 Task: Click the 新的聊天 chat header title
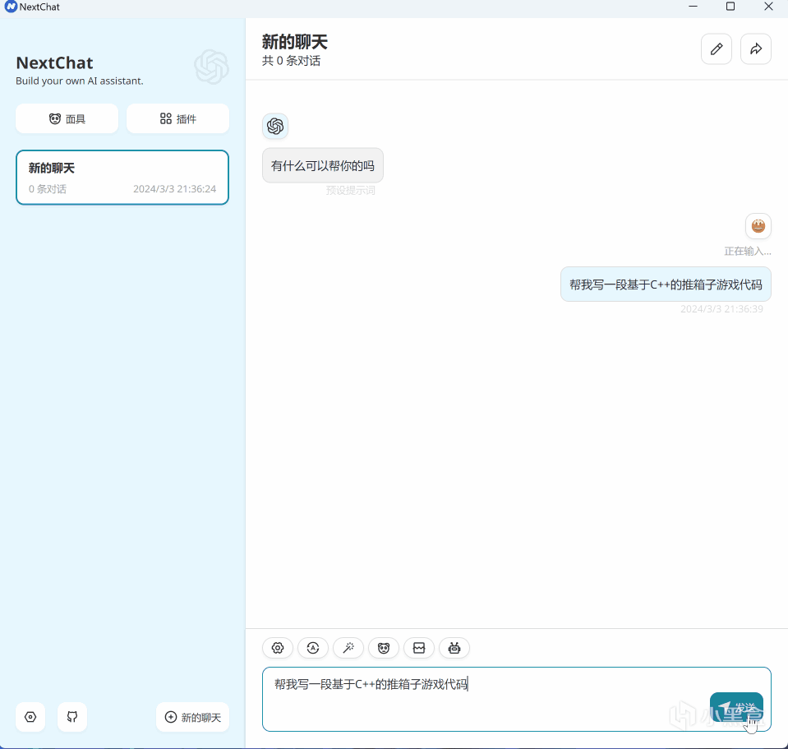[294, 42]
